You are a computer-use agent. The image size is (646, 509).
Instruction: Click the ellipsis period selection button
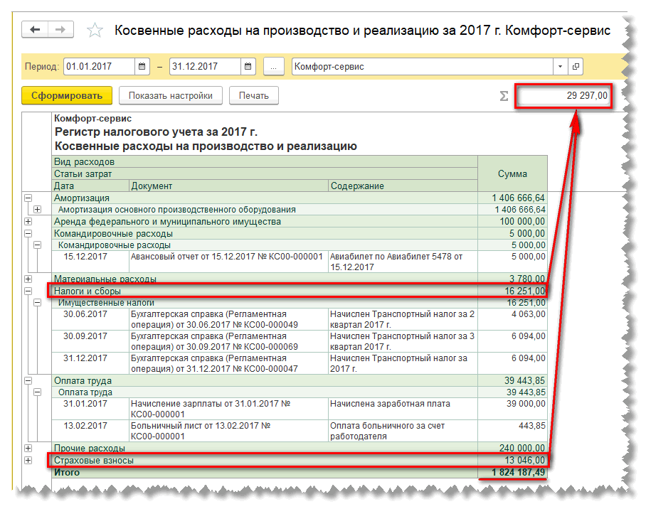coord(274,67)
